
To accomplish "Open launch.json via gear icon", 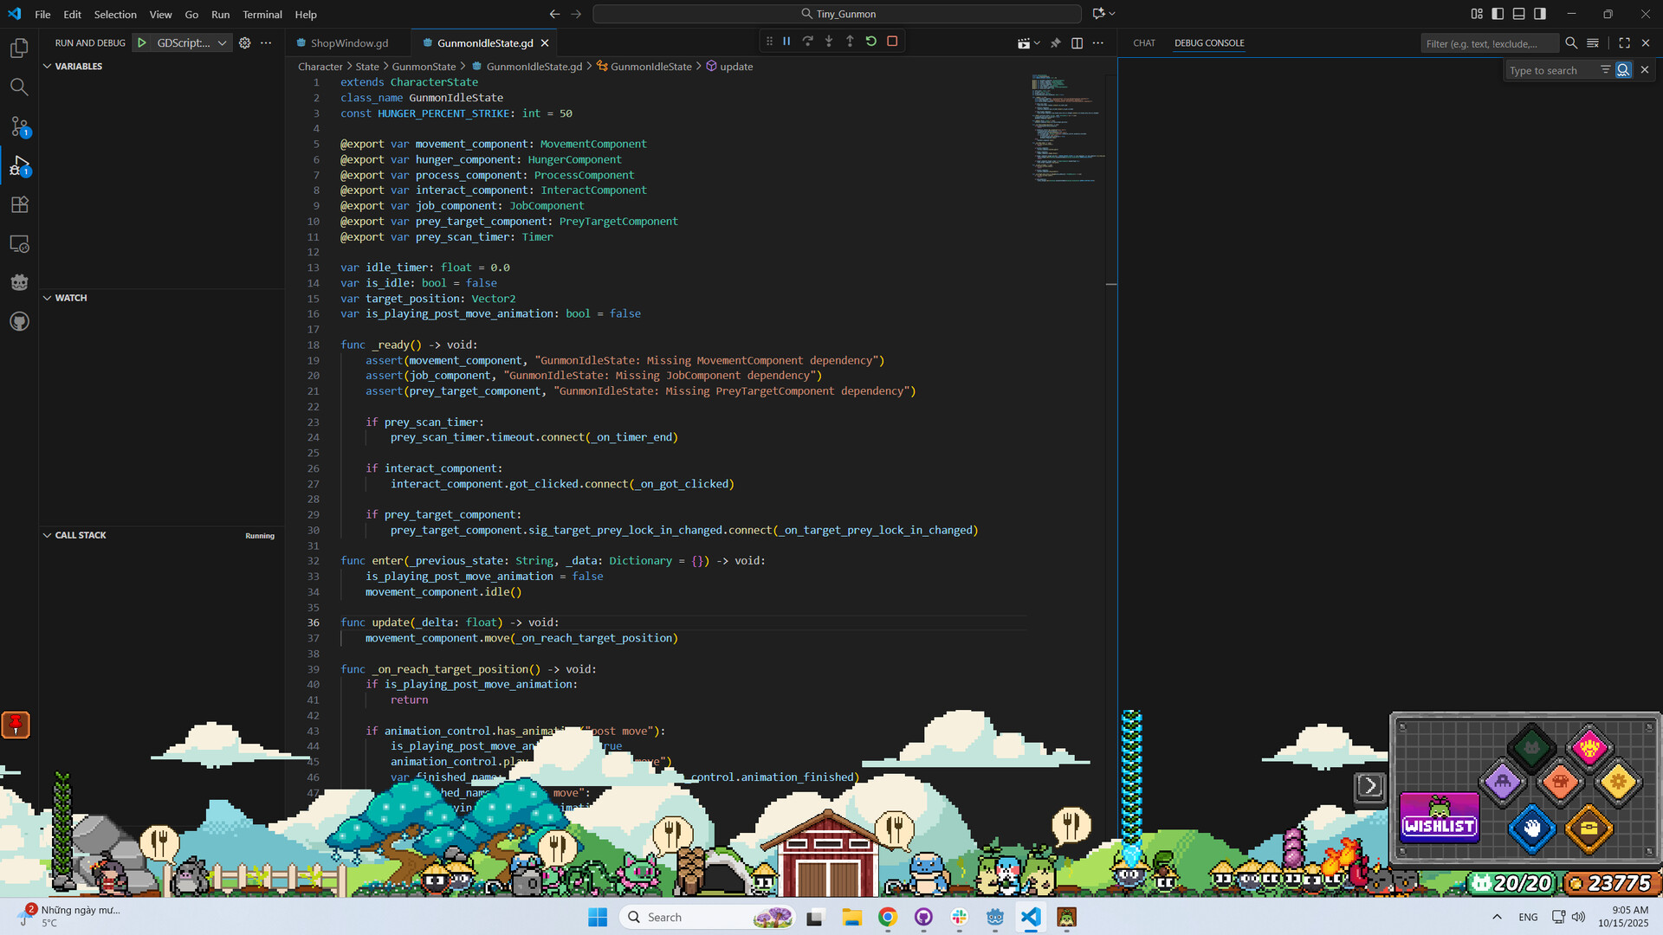I will point(245,43).
